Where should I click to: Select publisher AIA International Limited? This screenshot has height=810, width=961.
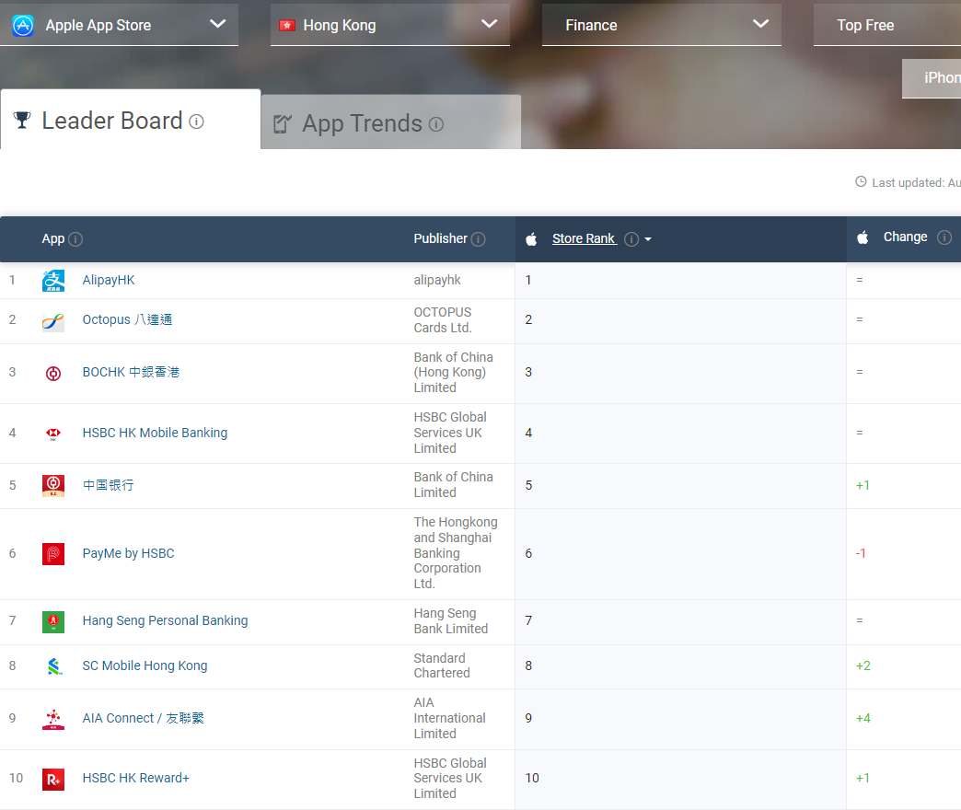450,718
